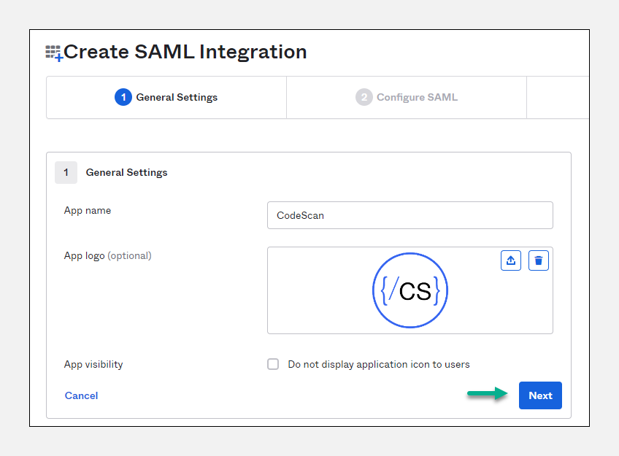Enable the hide application icon checkbox
Screen dimensions: 619x456
tap(273, 364)
